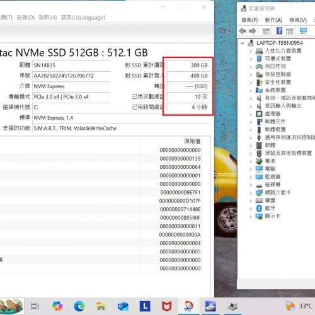The height and width of the screenshot is (315, 315).
Task: Collapse the LAPTOP-T85N0954 root node
Action: pos(243,43)
